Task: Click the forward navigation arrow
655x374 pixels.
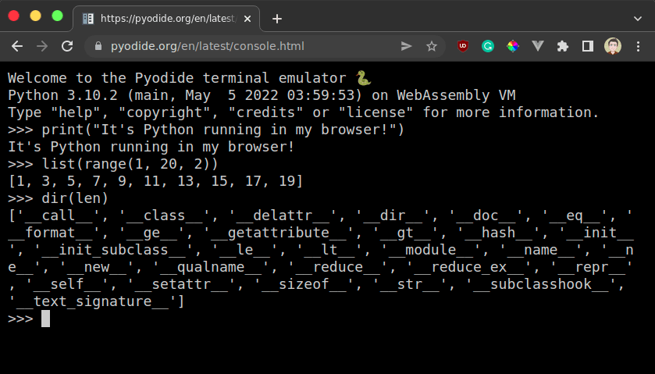Action: (x=42, y=46)
